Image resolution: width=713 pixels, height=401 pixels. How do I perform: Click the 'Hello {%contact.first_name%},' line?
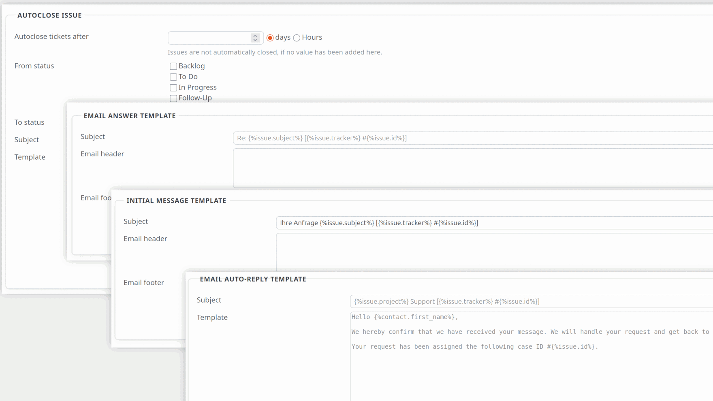click(405, 317)
